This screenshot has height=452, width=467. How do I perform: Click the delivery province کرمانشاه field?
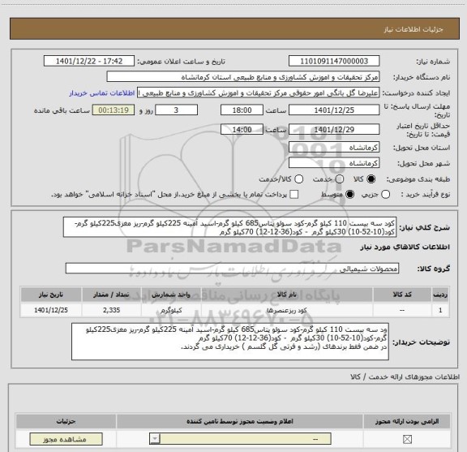coord(334,148)
